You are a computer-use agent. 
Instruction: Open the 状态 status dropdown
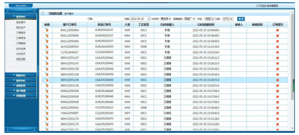(209, 19)
